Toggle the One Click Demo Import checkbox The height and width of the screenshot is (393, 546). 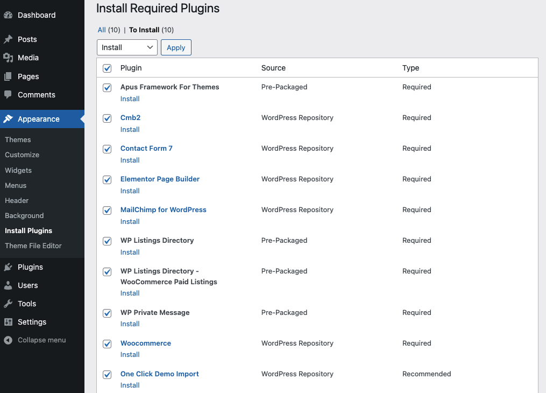click(x=107, y=375)
